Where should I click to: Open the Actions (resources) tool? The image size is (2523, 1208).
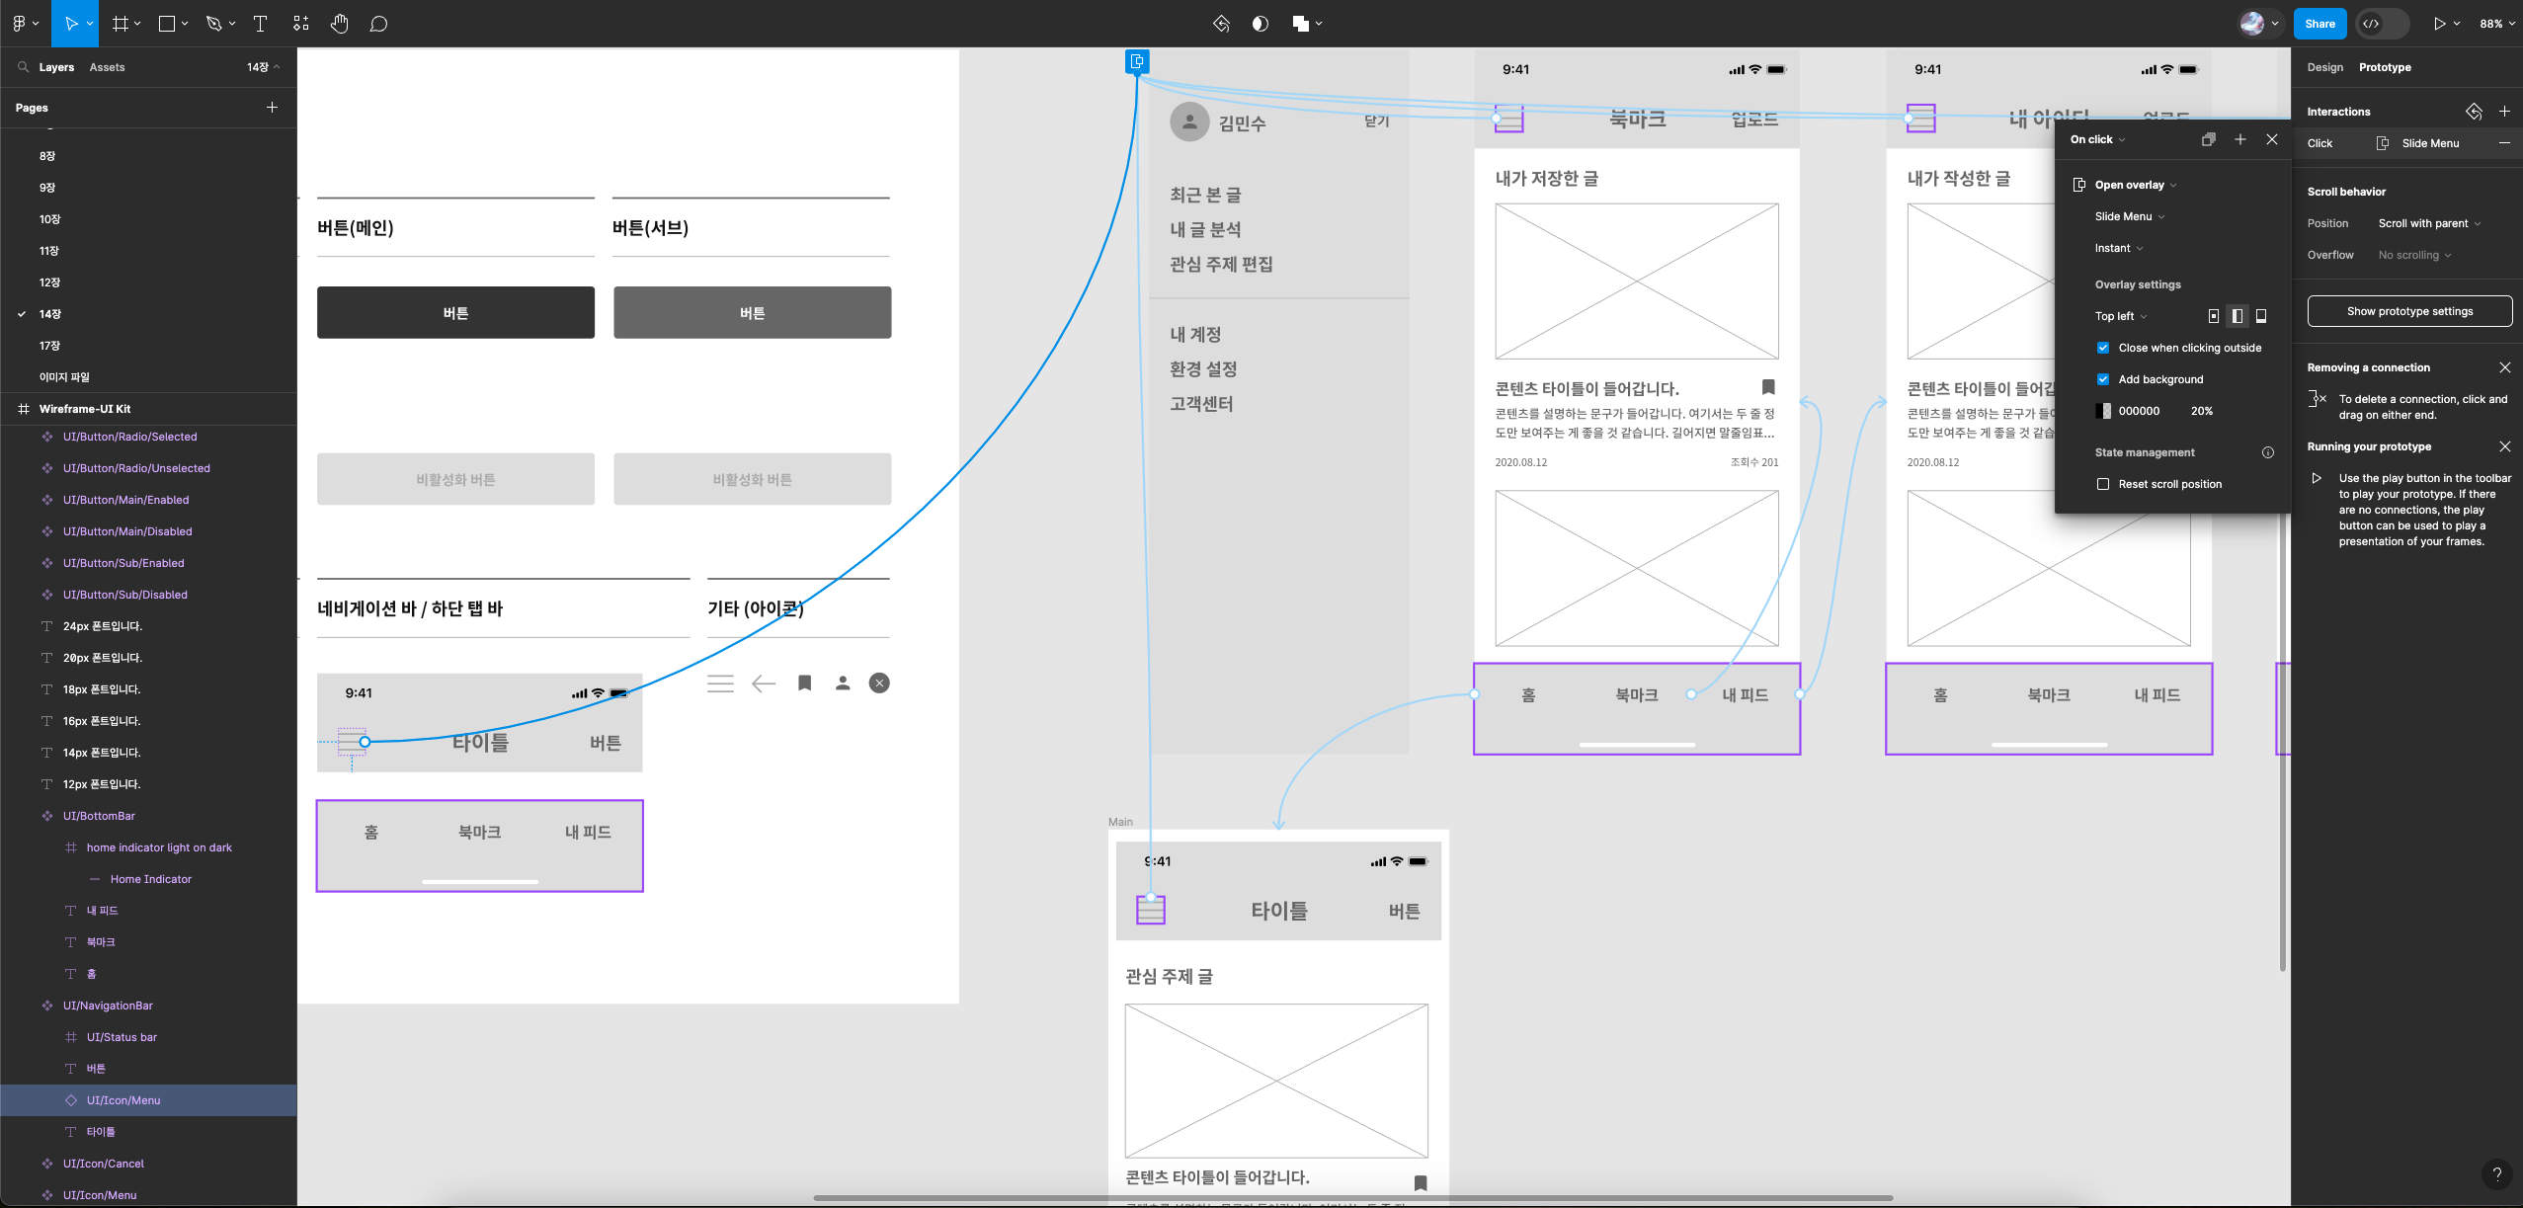pyautogui.click(x=301, y=24)
